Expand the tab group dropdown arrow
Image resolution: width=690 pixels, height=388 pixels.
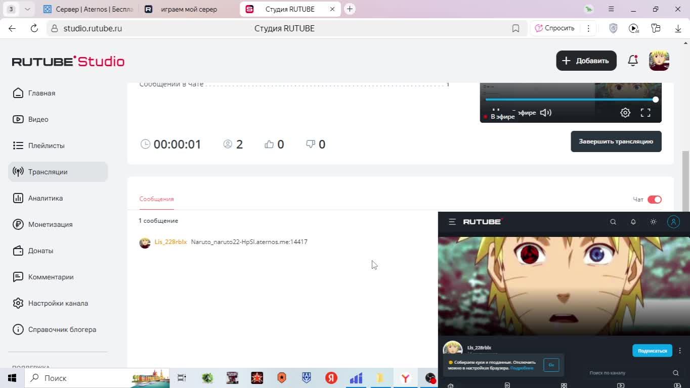27,9
